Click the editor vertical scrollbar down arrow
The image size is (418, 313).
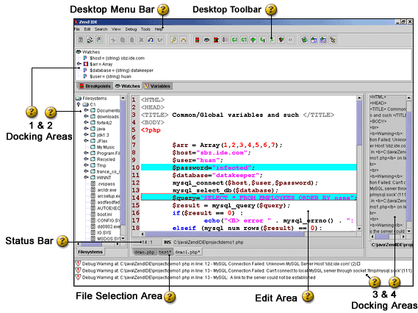359,229
